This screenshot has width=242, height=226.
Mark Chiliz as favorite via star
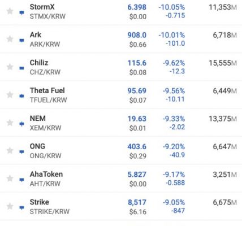10,67
